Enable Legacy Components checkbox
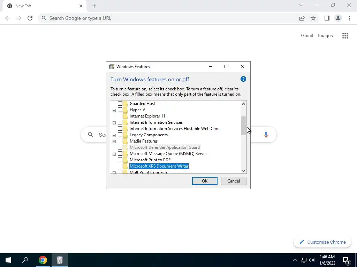The height and width of the screenshot is (267, 357). (120, 135)
